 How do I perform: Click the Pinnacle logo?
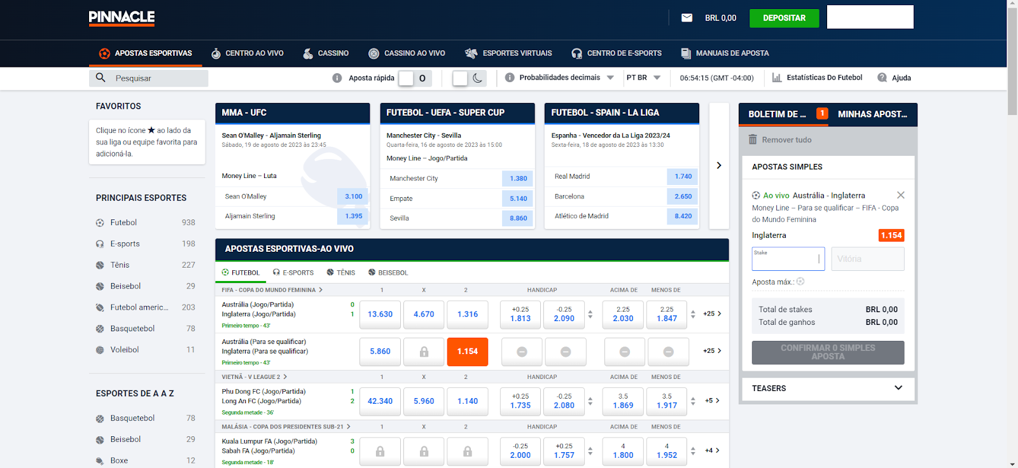point(122,18)
